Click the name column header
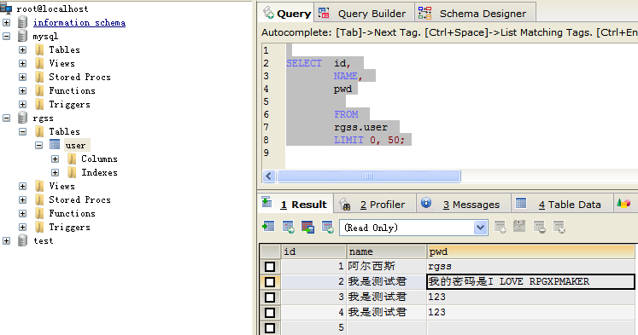The height and width of the screenshot is (335, 638). coord(386,251)
